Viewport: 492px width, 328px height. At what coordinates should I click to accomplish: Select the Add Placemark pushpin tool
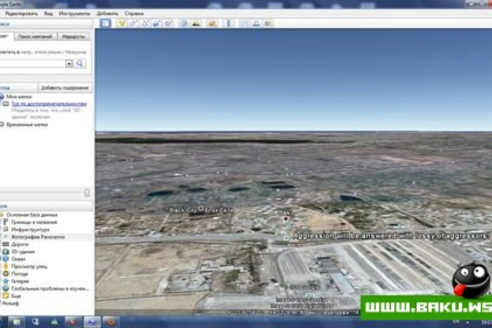click(x=121, y=23)
